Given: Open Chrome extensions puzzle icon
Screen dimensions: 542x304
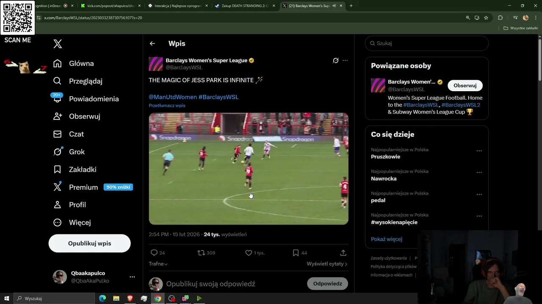Looking at the screenshot, I should coord(501,18).
